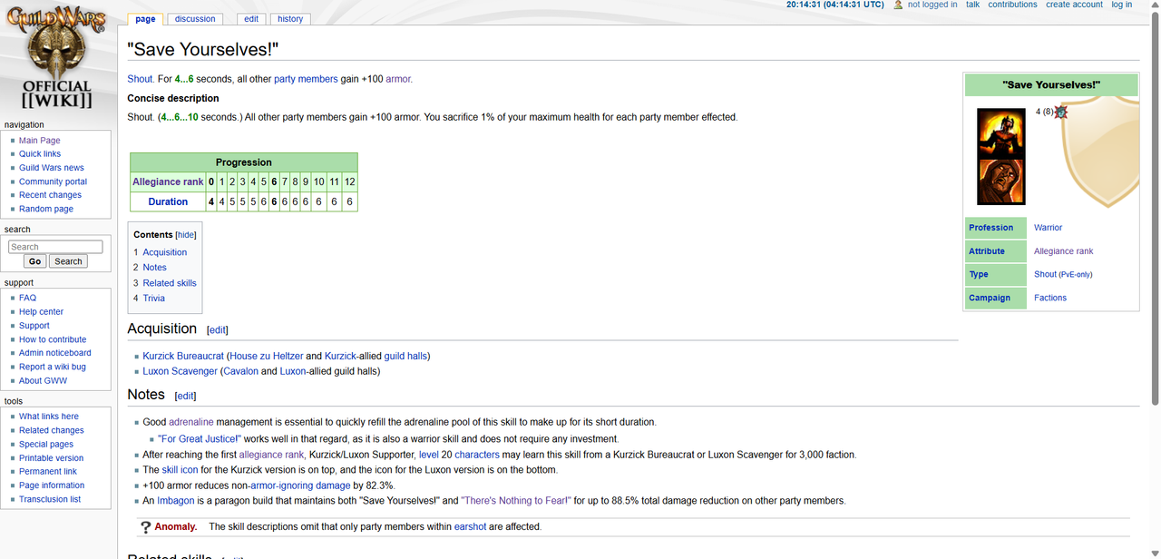Open the Imbagon build link
The image size is (1161, 559).
(175, 501)
